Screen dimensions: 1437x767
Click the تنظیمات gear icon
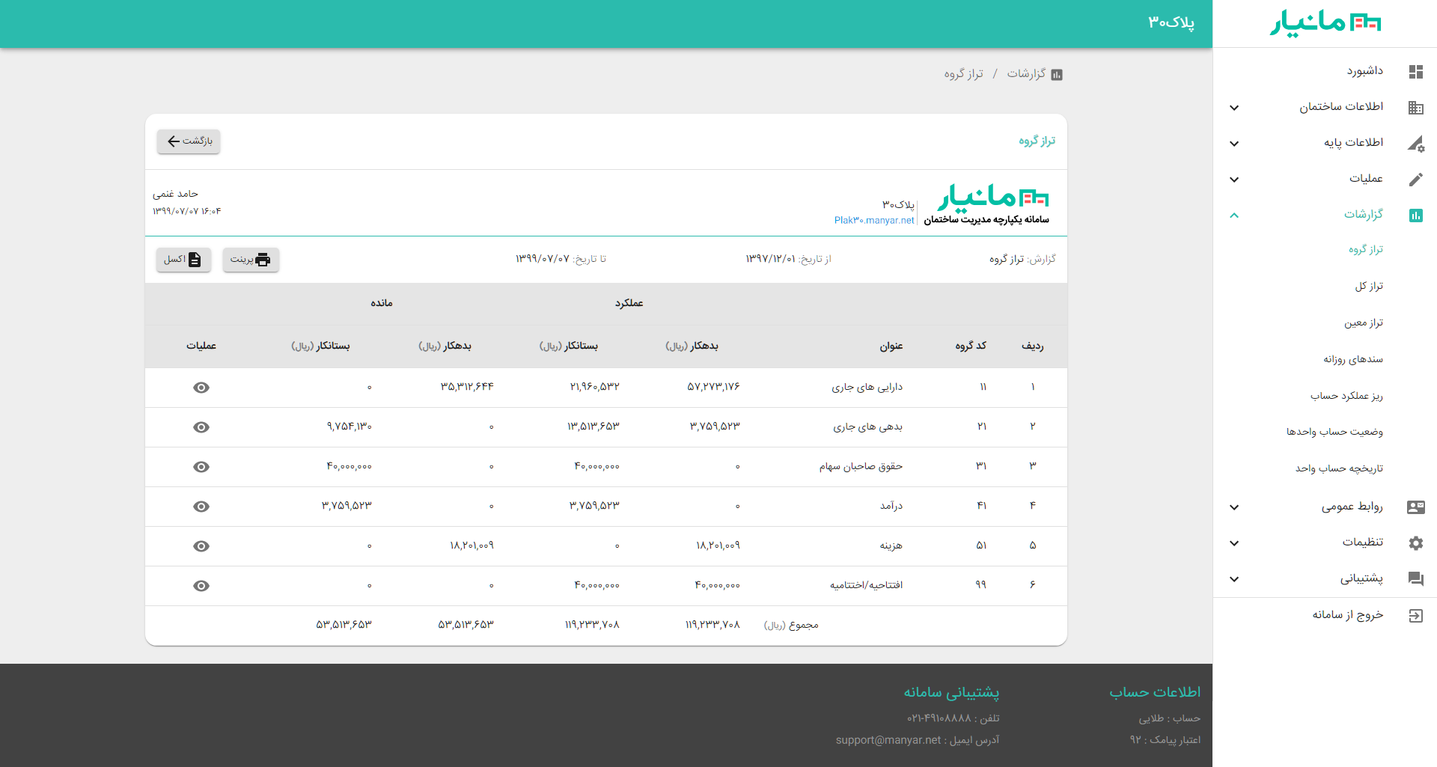pos(1415,543)
